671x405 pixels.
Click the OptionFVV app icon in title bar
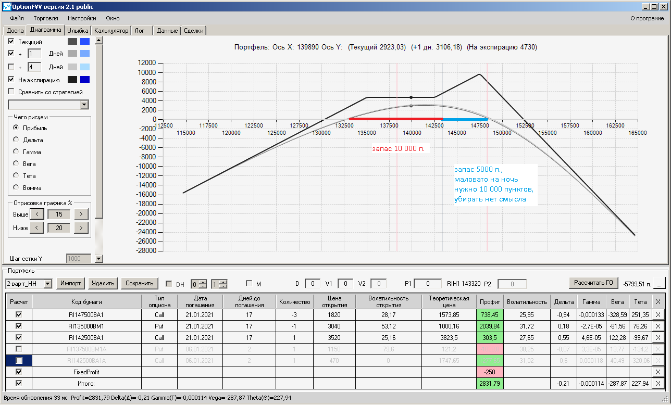pos(6,6)
